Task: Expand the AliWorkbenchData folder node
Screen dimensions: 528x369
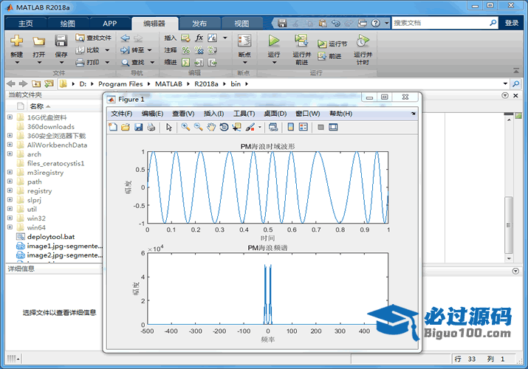Action: tap(10, 145)
